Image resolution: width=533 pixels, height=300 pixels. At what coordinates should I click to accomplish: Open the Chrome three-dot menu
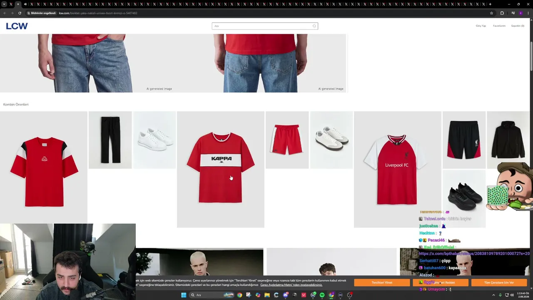tap(528, 13)
